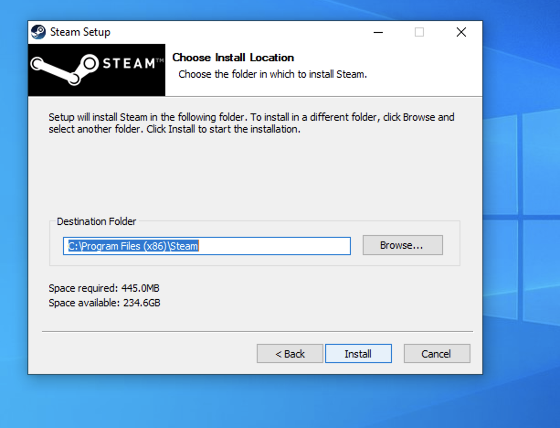The width and height of the screenshot is (560, 428).
Task: Click the 'Destination Folder' group label
Action: (96, 221)
